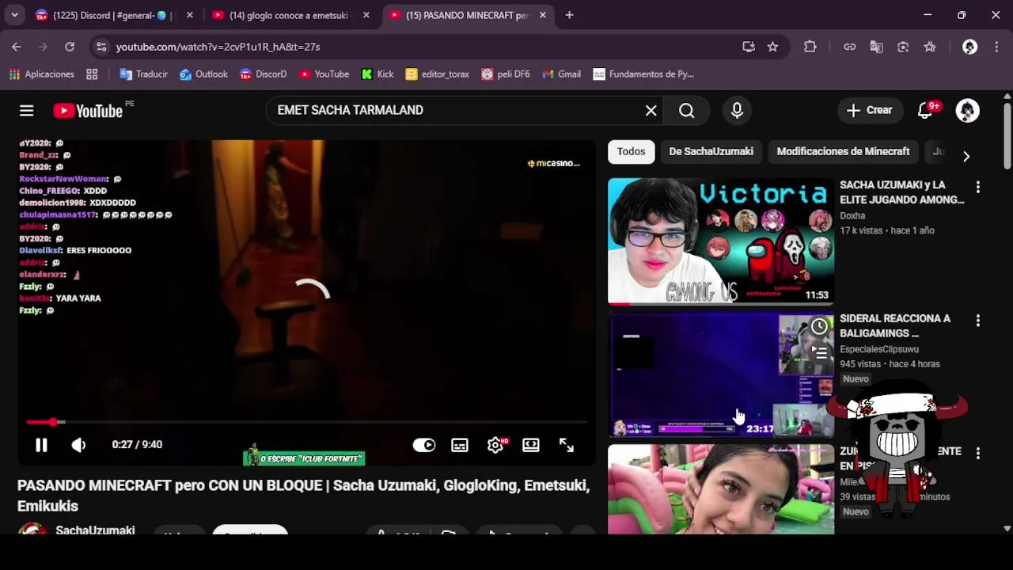The width and height of the screenshot is (1013, 570).
Task: Open YouTube notifications bell
Action: (925, 111)
